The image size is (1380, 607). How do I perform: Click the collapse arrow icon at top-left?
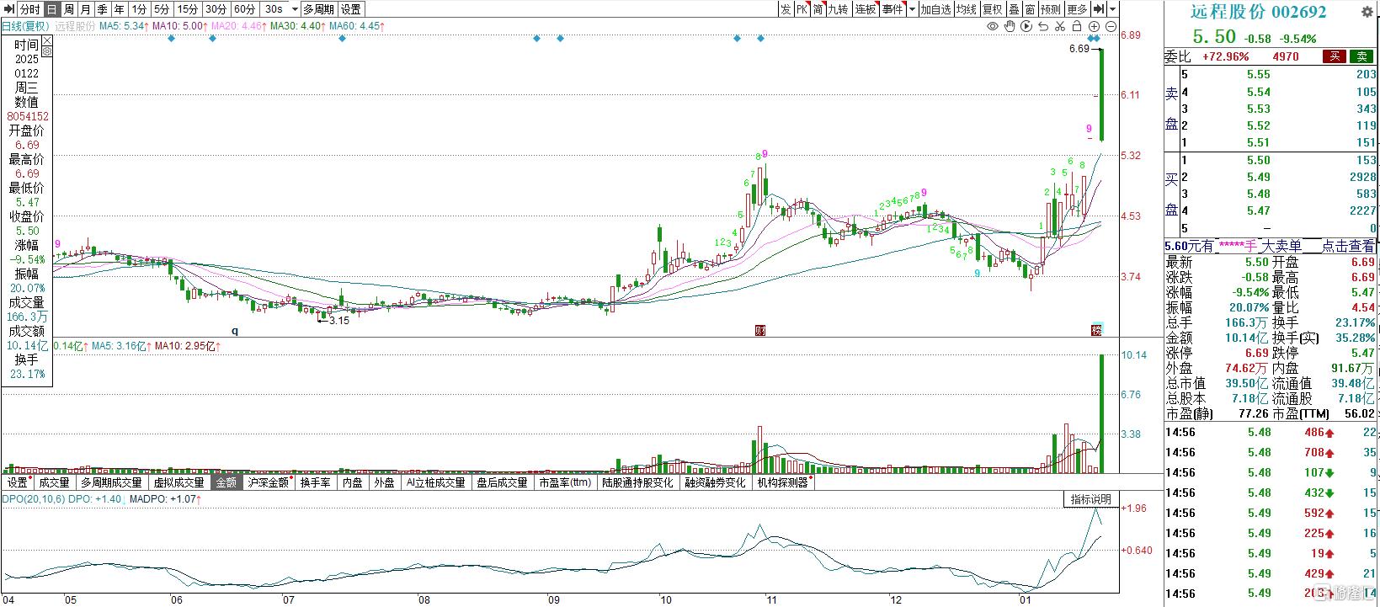click(x=8, y=9)
